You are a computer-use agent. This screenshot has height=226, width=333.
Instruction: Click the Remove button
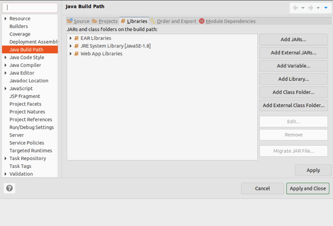(293, 135)
